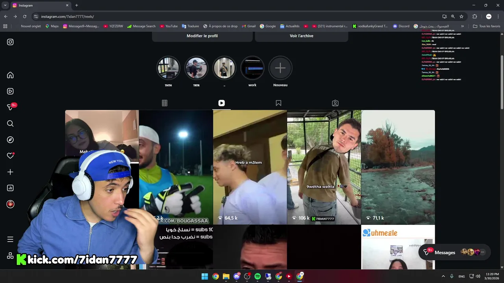
Task: Open Discord from the taskbar
Action: point(237,276)
